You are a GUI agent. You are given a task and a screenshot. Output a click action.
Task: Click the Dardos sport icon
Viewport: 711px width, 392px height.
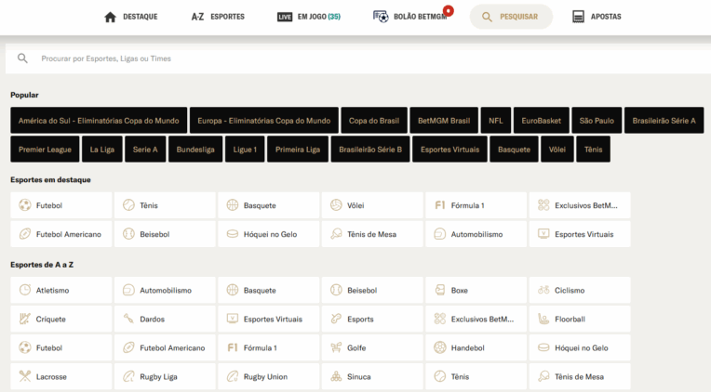[128, 320]
